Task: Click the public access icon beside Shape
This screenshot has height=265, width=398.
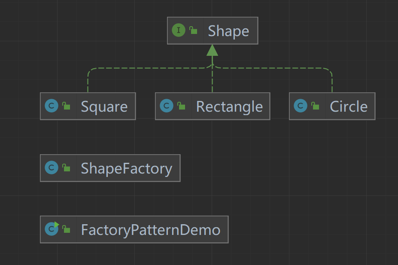Action: point(193,30)
